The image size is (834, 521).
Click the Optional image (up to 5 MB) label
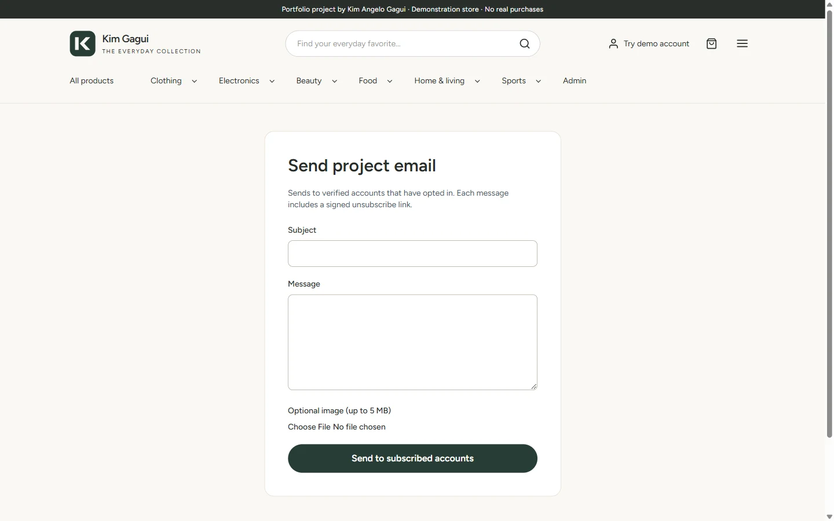(x=339, y=410)
